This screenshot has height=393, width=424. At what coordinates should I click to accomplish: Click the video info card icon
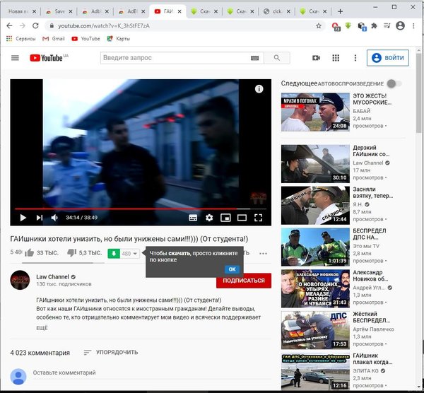pos(259,89)
